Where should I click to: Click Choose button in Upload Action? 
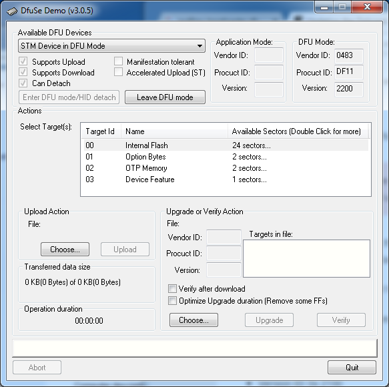click(65, 250)
